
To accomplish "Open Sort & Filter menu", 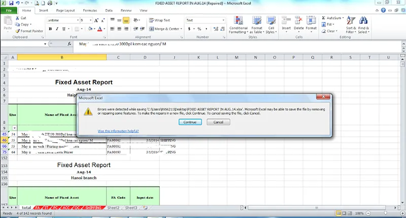I will (351, 24).
